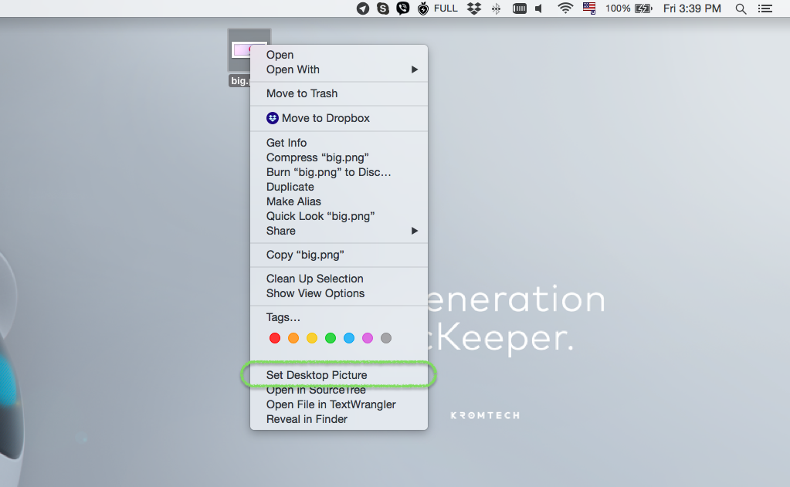The width and height of the screenshot is (790, 487).
Task: Open the memory chip menu bar icon
Action: (x=520, y=8)
